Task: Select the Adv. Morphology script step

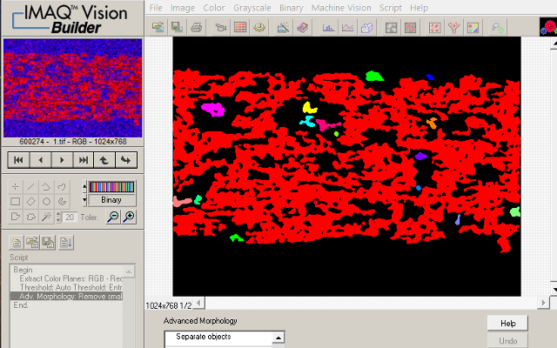Action: click(x=68, y=296)
